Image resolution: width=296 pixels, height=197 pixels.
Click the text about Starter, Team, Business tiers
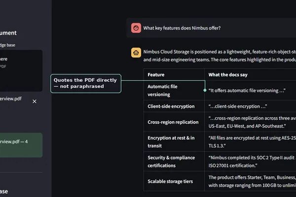pos(252,181)
